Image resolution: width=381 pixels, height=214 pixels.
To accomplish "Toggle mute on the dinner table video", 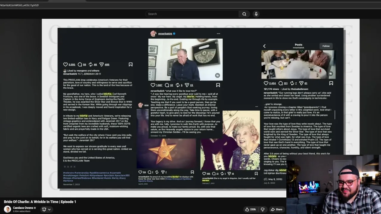I will 330,73.
